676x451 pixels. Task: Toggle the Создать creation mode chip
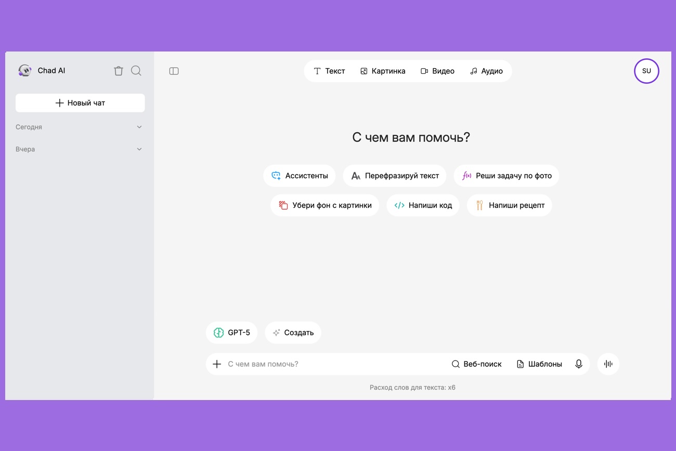pos(293,332)
